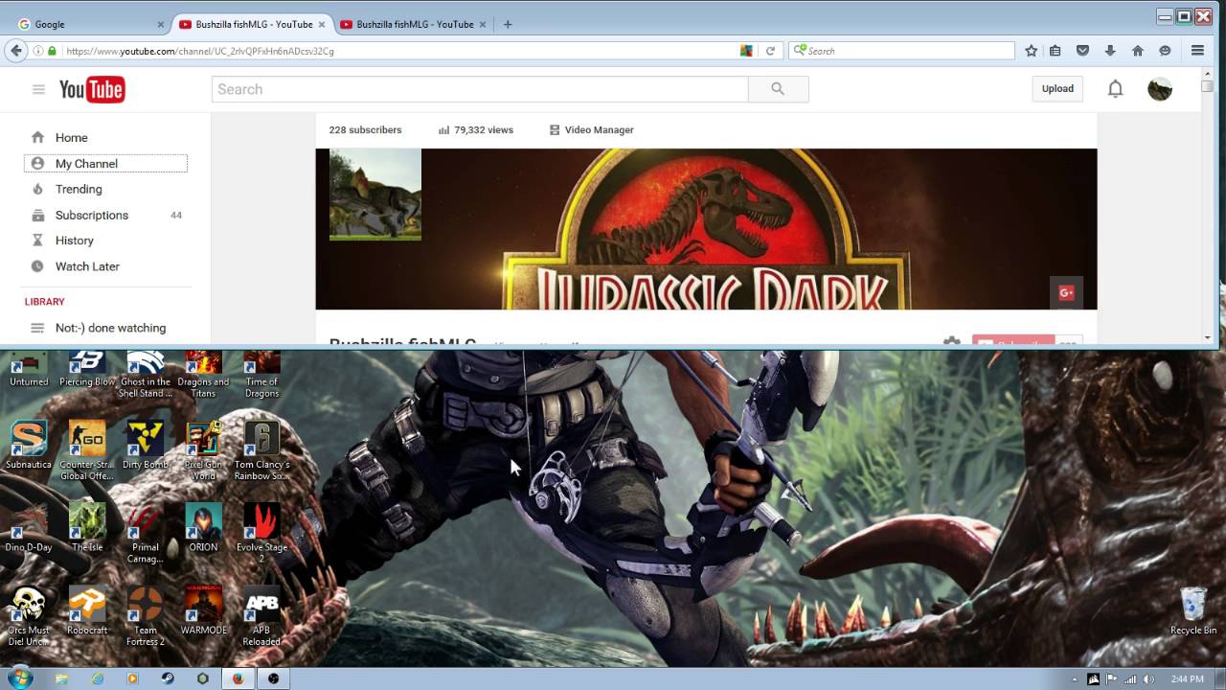This screenshot has width=1226, height=690.
Task: Switch to the second Bushzilla fishMLG tab
Action: (x=415, y=24)
